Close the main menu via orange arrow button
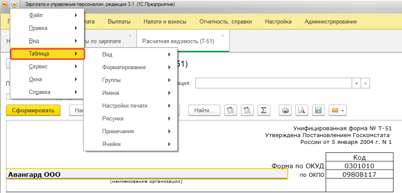This screenshot has width=402, height=193. click(x=14, y=4)
